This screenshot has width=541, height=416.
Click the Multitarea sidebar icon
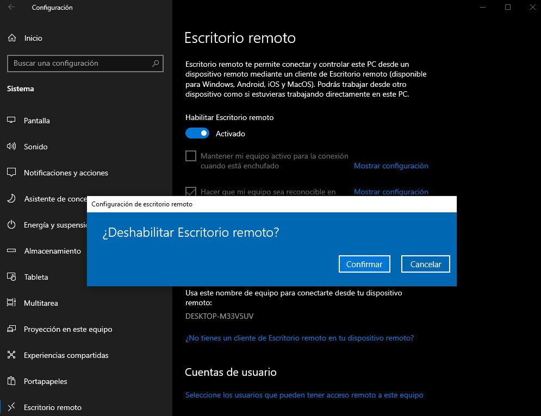(x=11, y=303)
